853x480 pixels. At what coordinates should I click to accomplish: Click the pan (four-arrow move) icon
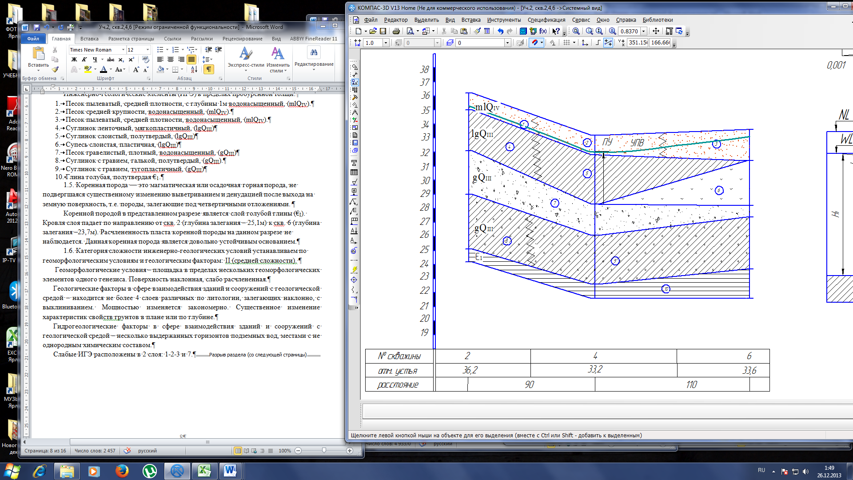[656, 31]
